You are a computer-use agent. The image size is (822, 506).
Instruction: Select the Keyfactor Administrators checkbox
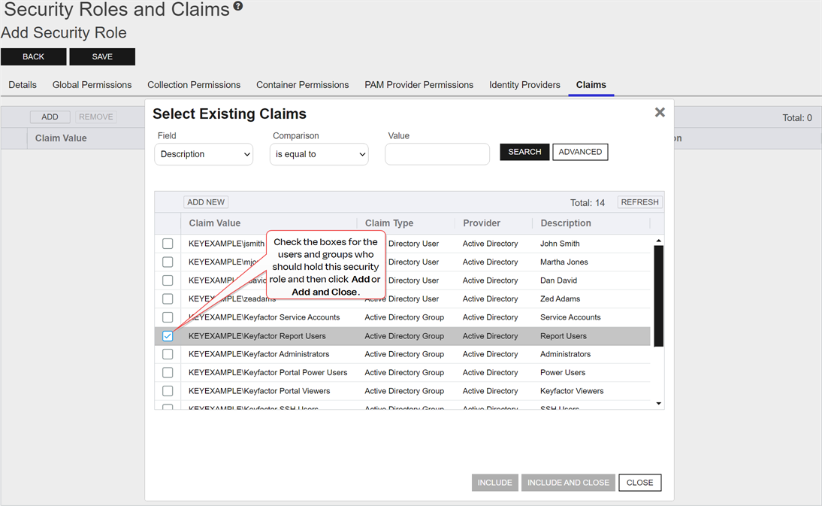(168, 354)
